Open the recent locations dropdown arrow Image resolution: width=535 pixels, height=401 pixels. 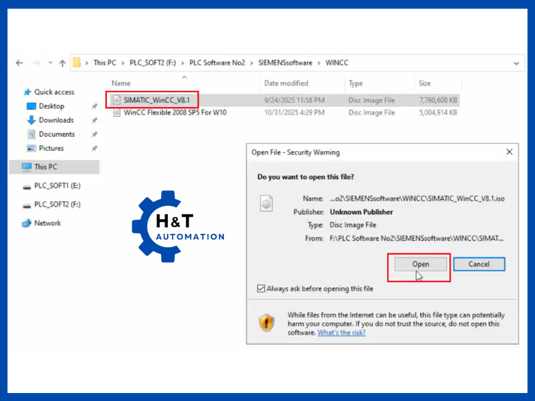[x=49, y=63]
